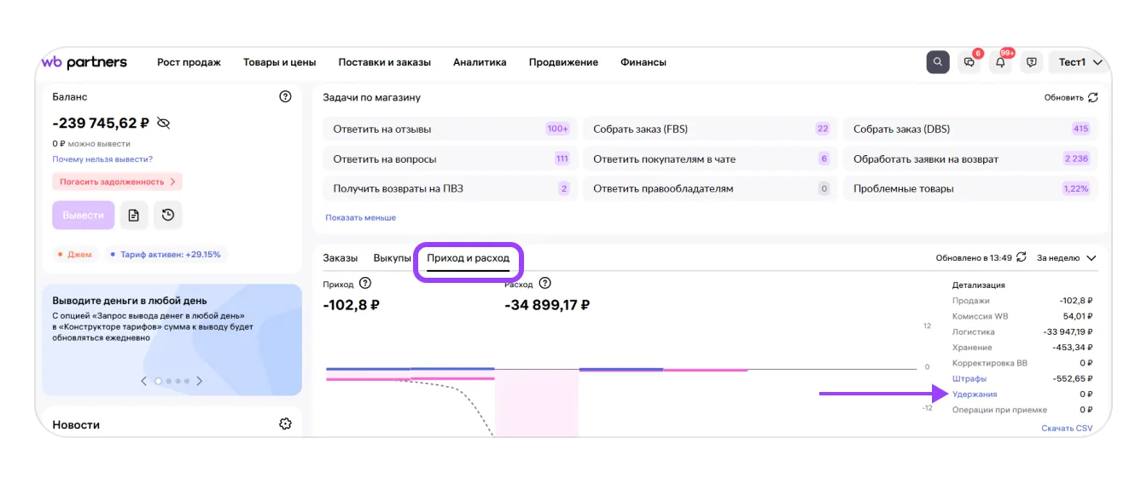Go to the next banner slide arrow
Screen dimensions: 1147x484
(200, 382)
